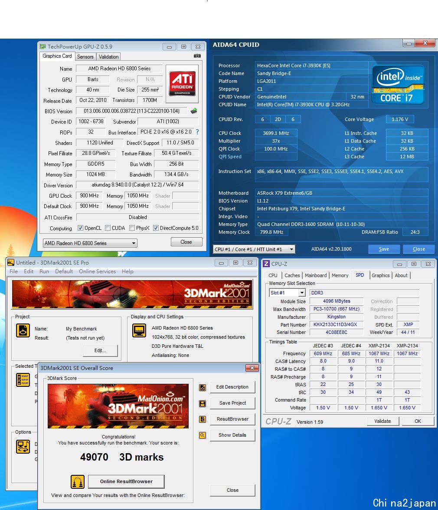Click the Display and CPU Settings monitor icon
This screenshot has width=438, height=510.
139,330
